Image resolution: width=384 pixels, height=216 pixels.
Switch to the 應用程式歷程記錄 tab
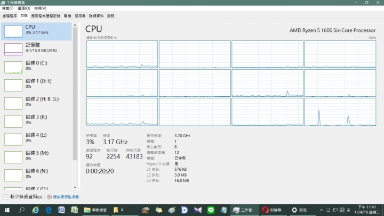point(46,16)
